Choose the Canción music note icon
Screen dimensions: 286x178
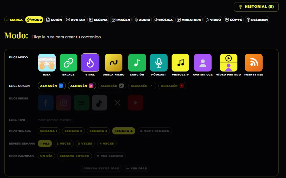(137, 63)
